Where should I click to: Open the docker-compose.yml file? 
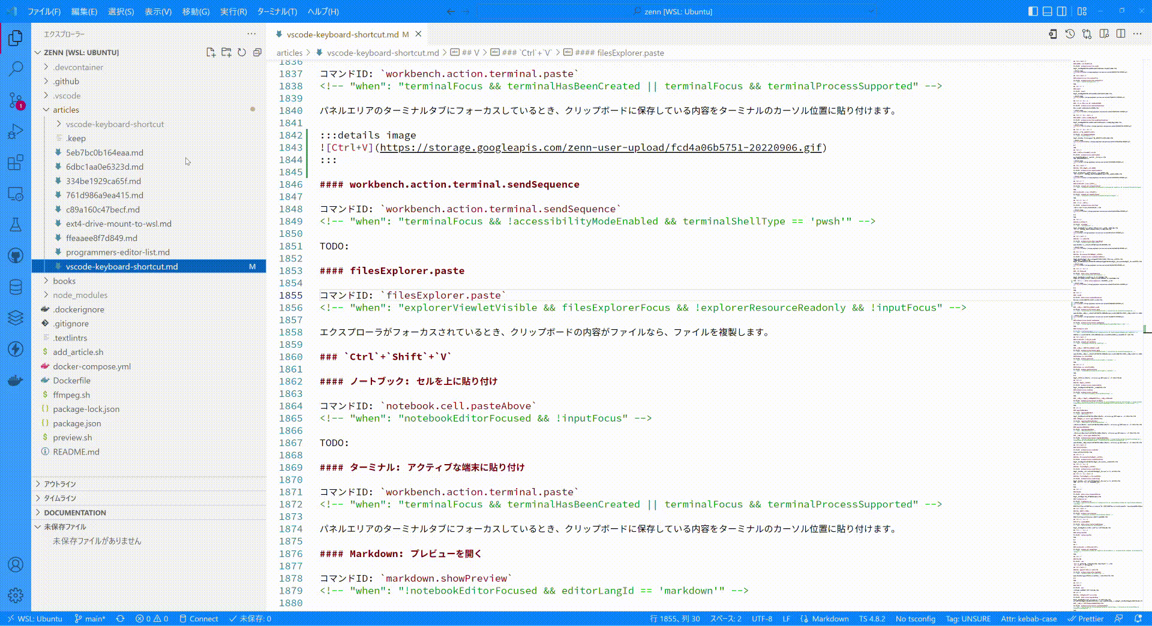coord(91,366)
